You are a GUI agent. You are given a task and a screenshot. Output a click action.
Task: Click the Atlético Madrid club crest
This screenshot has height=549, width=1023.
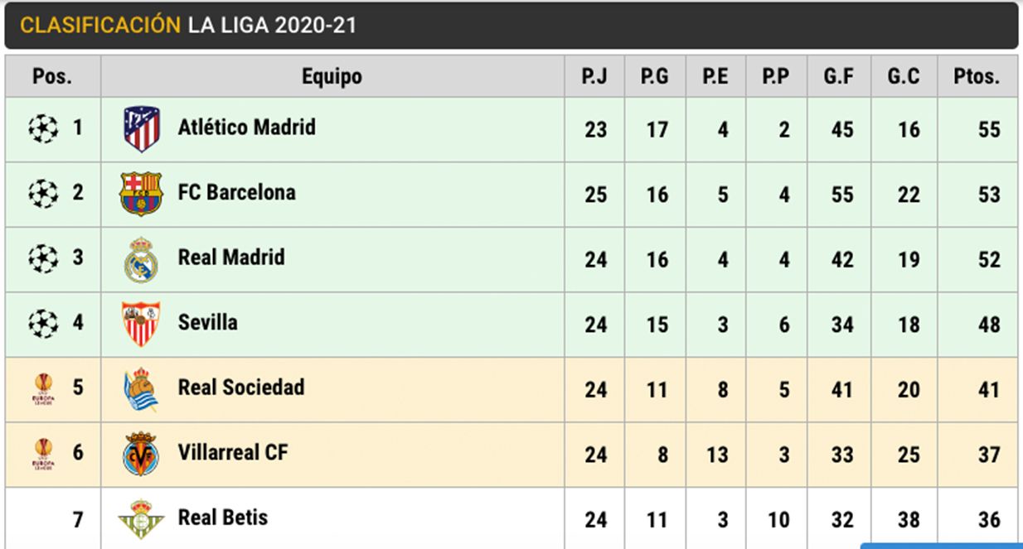point(141,129)
